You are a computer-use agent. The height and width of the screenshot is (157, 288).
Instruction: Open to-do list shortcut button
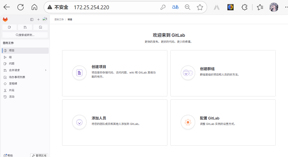coord(41,27)
